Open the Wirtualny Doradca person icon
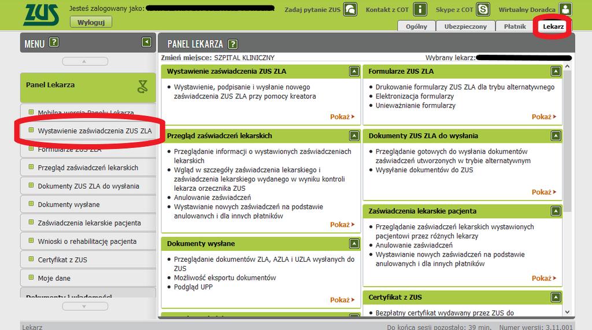592x330 pixels. (x=565, y=9)
